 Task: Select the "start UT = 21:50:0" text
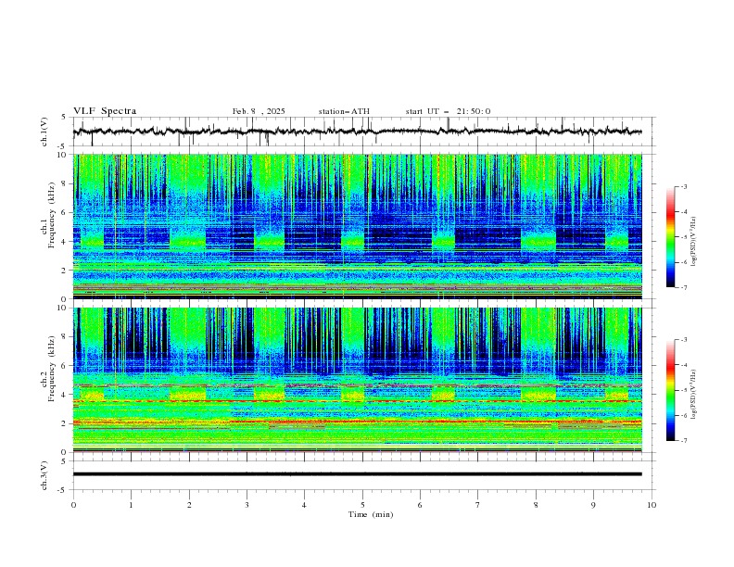tap(448, 111)
